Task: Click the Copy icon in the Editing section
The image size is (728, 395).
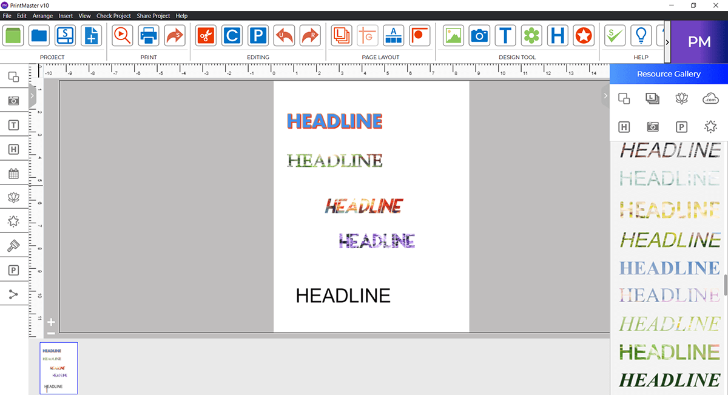Action: tap(232, 35)
